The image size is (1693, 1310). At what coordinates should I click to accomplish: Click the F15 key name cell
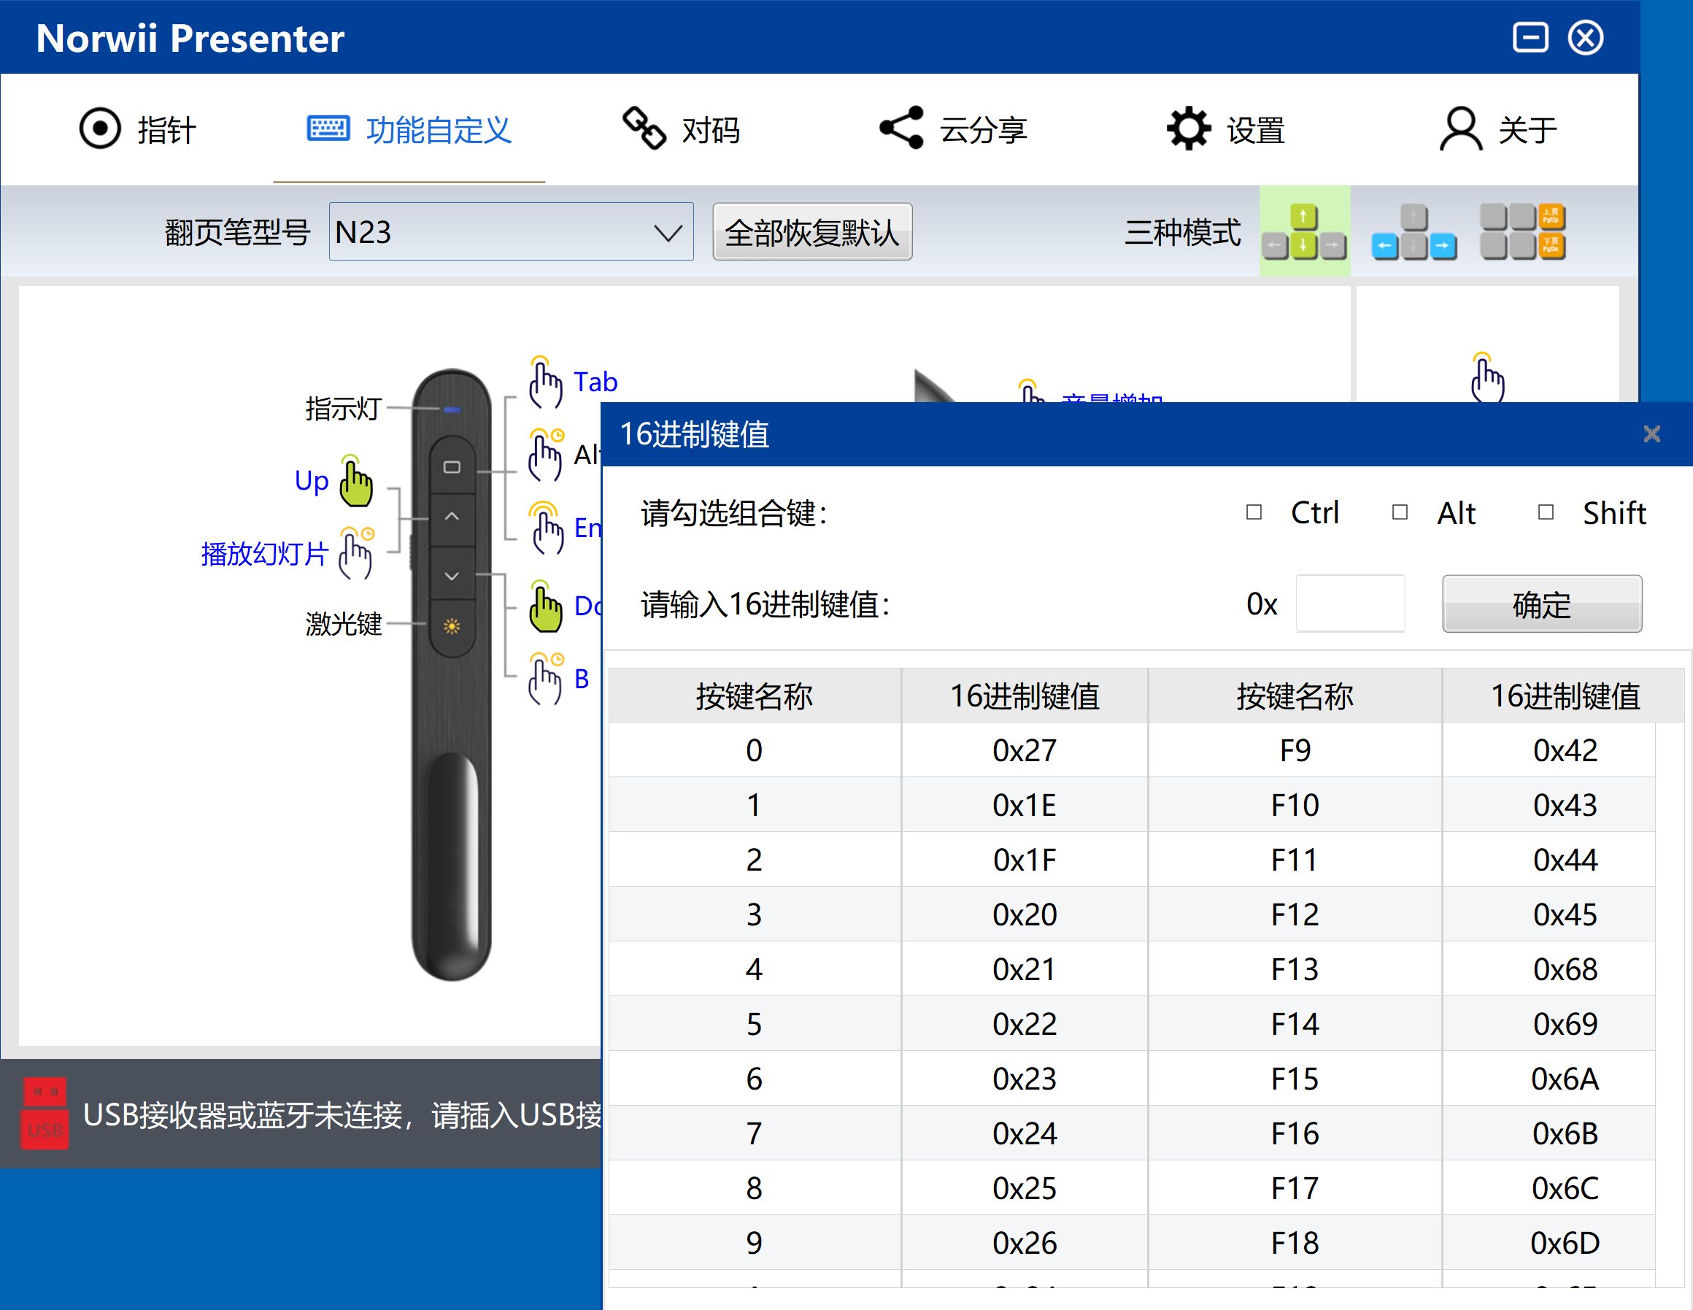(x=1295, y=1078)
